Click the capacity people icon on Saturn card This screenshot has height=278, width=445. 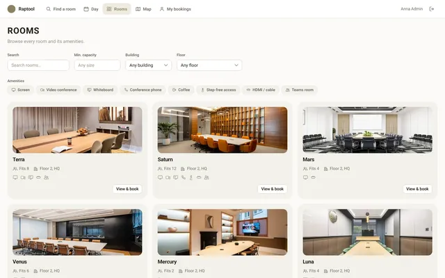pyautogui.click(x=160, y=169)
